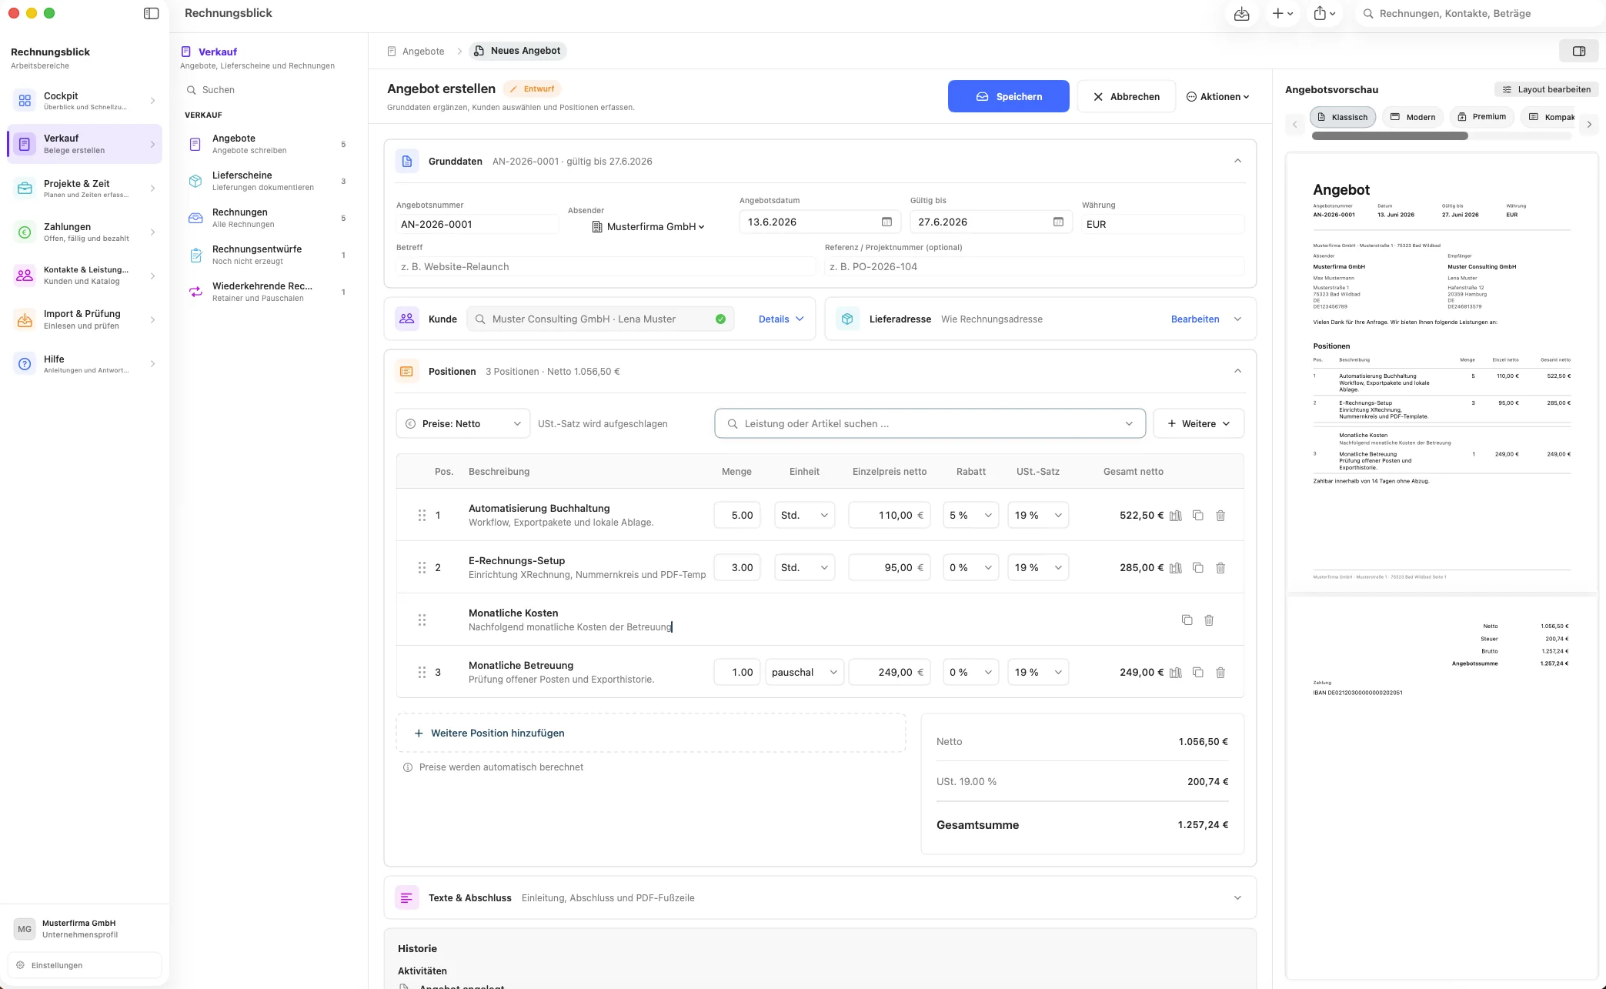Viewport: 1606px width, 989px height.
Task: Click the Texte & Abschluss section icon
Action: point(407,898)
